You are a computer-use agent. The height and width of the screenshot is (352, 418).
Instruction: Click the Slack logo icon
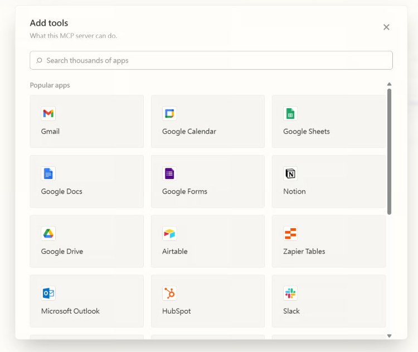290,293
